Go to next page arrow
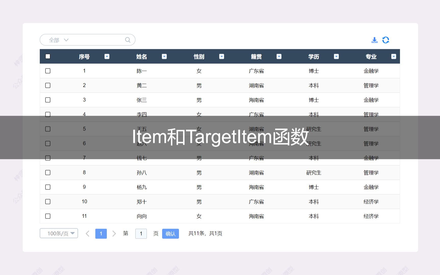The height and width of the screenshot is (275, 440). [x=114, y=234]
